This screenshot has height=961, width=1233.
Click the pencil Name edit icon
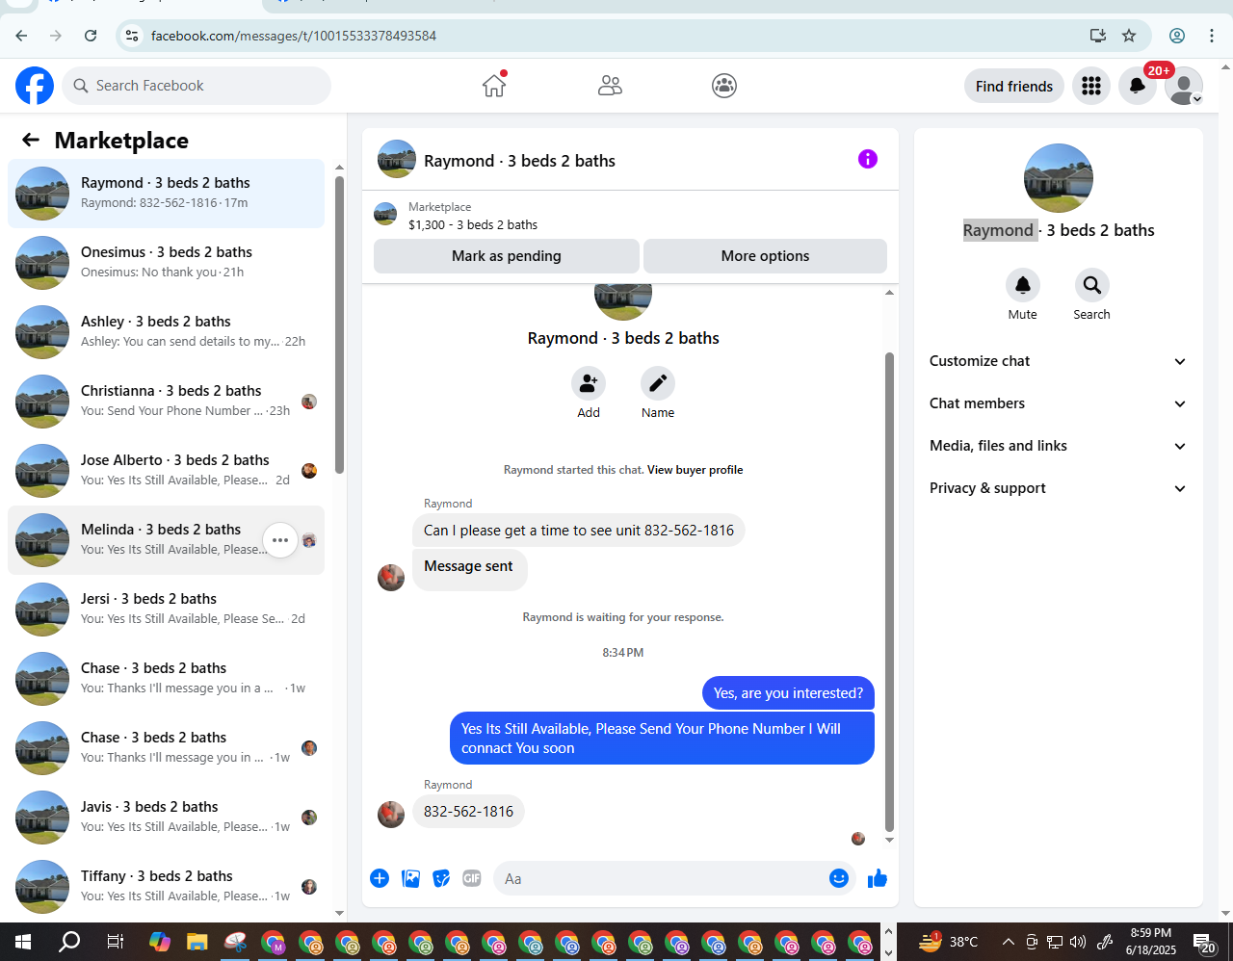(658, 383)
